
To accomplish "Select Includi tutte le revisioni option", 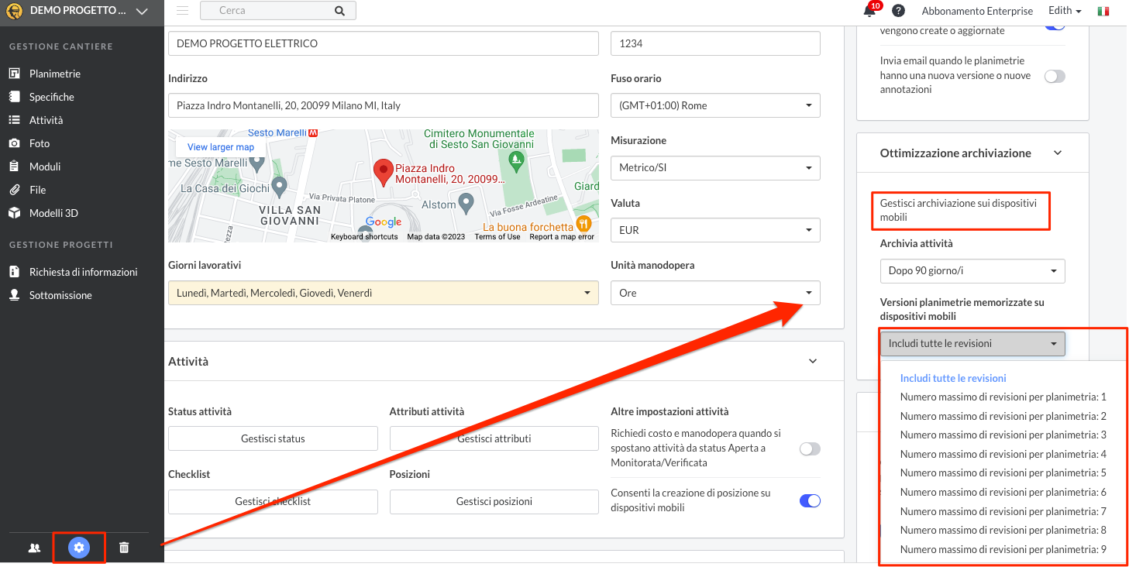I will [953, 378].
